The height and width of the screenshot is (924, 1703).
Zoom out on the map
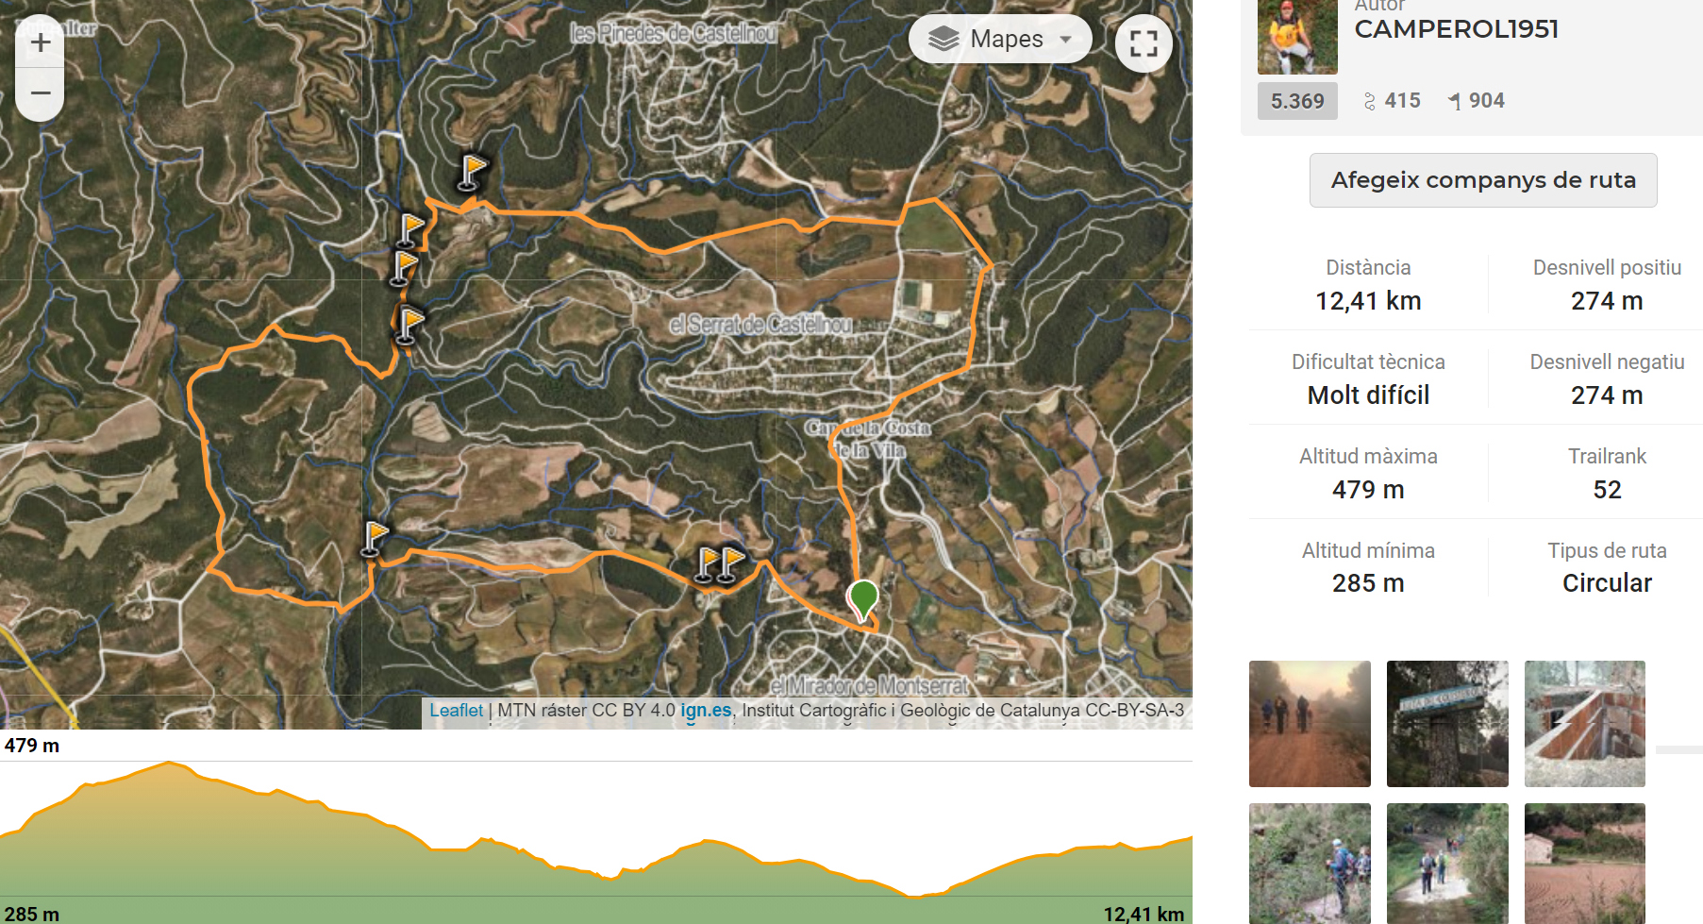tap(40, 93)
